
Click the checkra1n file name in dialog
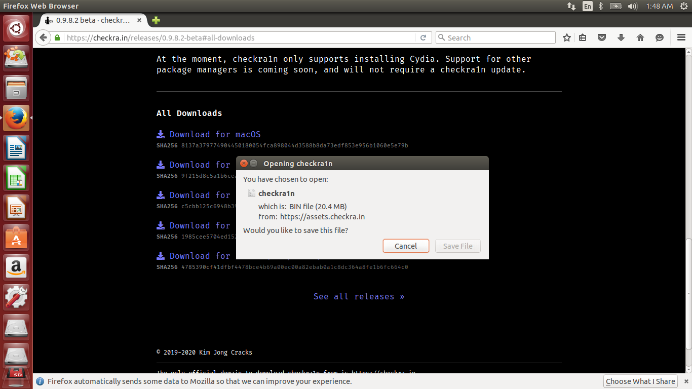pos(276,193)
